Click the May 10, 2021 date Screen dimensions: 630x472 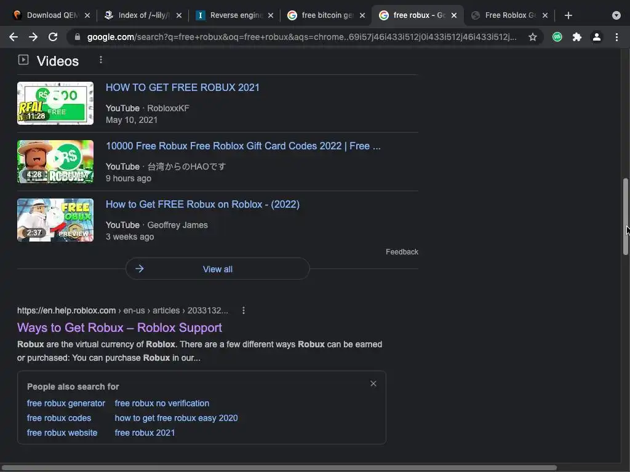[x=132, y=120]
